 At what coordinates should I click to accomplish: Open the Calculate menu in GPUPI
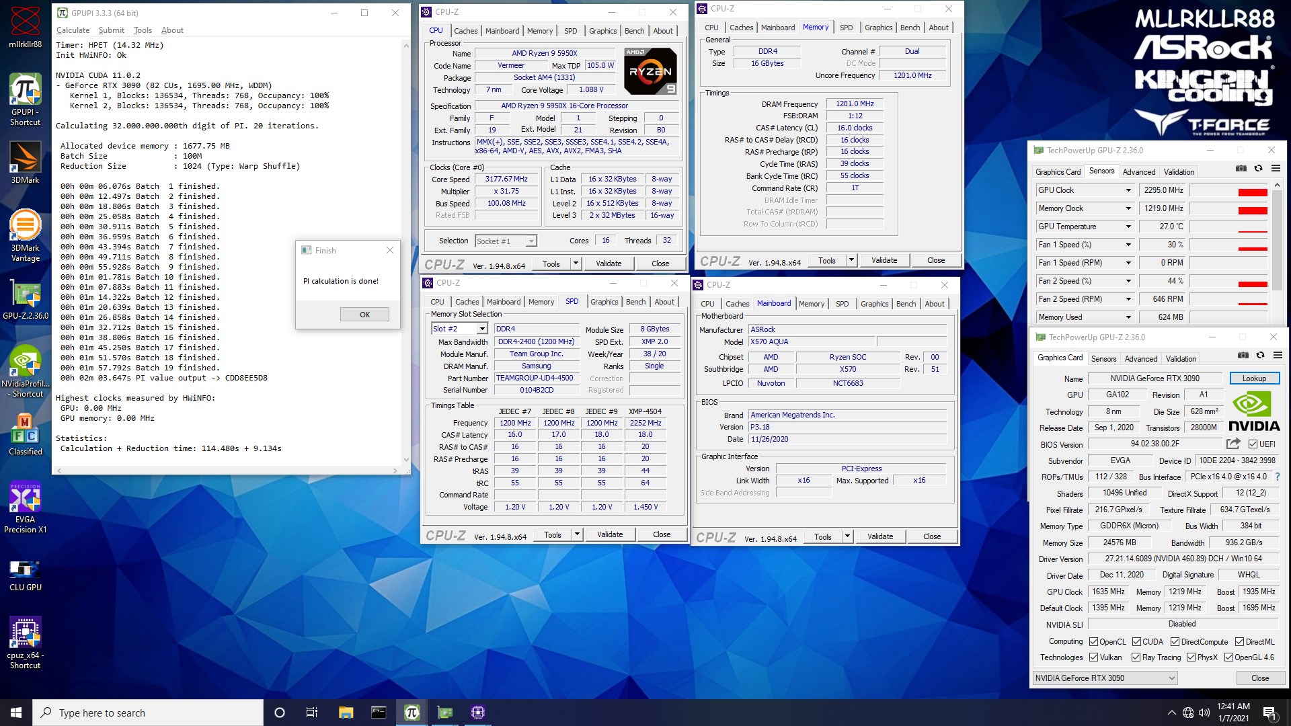coord(73,30)
